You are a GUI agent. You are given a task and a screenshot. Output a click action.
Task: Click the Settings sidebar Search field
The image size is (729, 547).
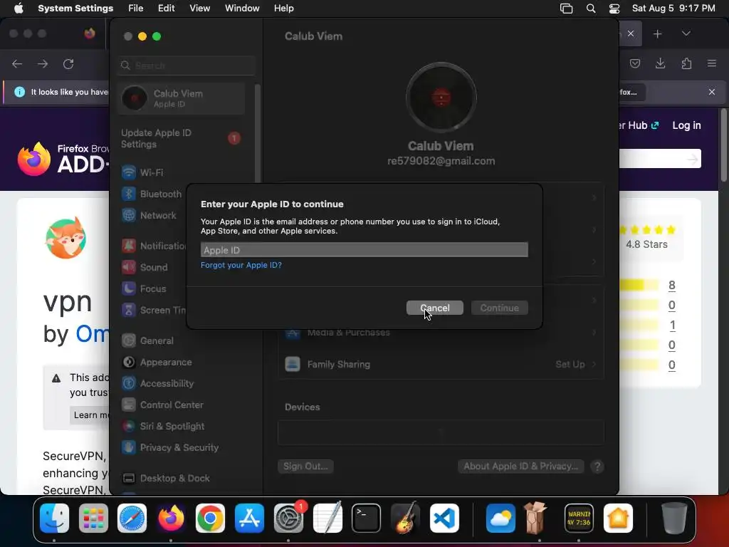click(x=187, y=66)
